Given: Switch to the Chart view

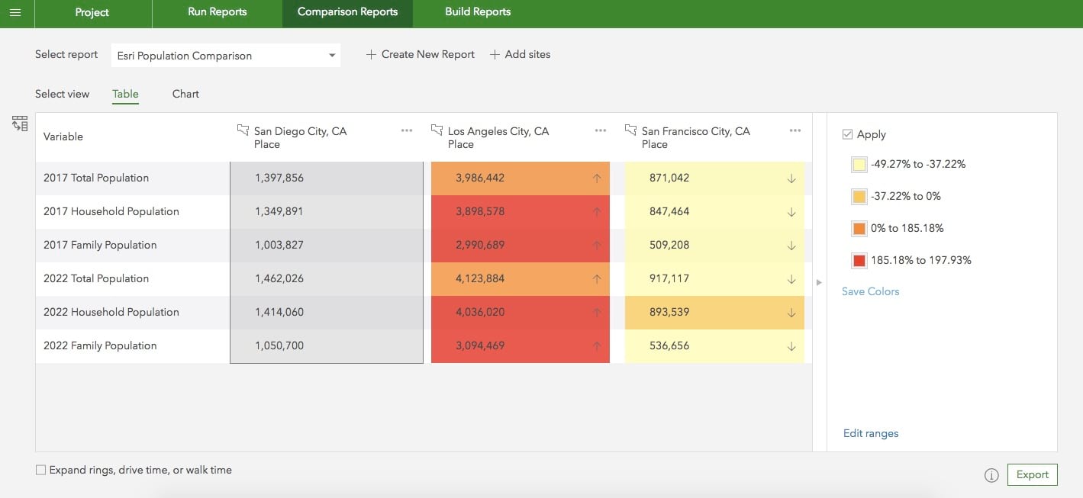Looking at the screenshot, I should click(185, 94).
